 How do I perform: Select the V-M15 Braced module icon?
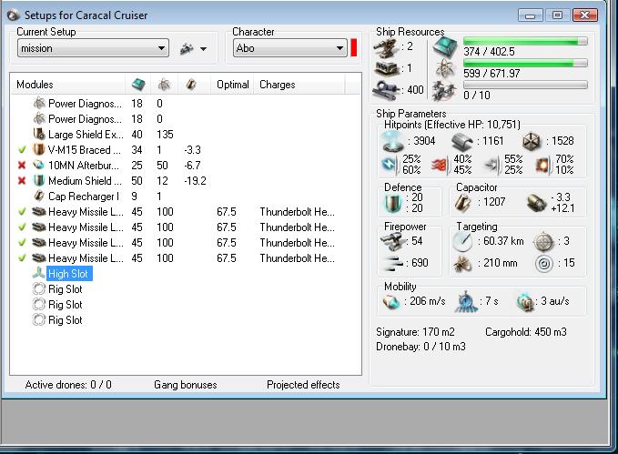click(x=39, y=149)
